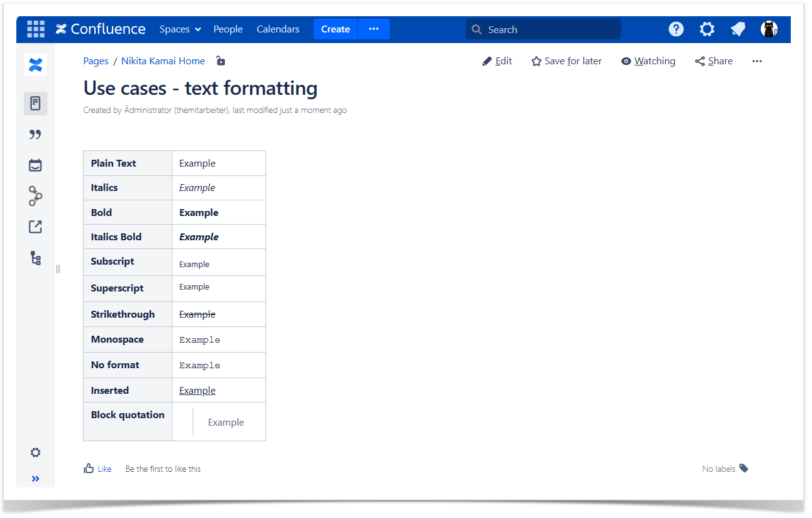The height and width of the screenshot is (518, 812).
Task: Open the app switcher grid icon
Action: coord(36,29)
